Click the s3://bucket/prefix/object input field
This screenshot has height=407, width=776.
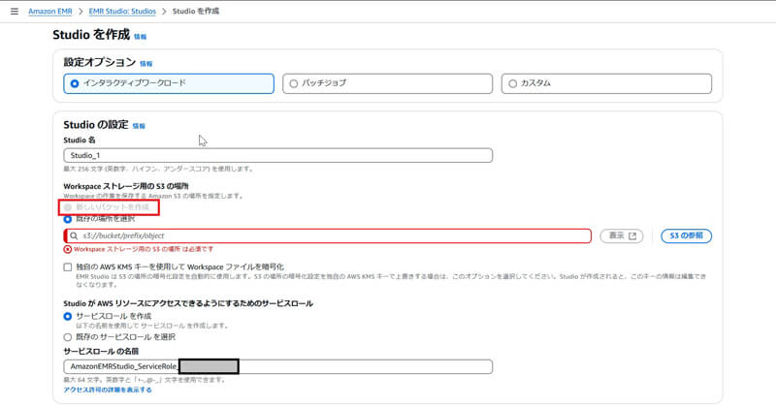(x=327, y=235)
